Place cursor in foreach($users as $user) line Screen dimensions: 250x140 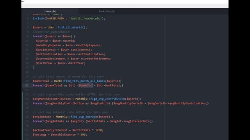(54, 36)
